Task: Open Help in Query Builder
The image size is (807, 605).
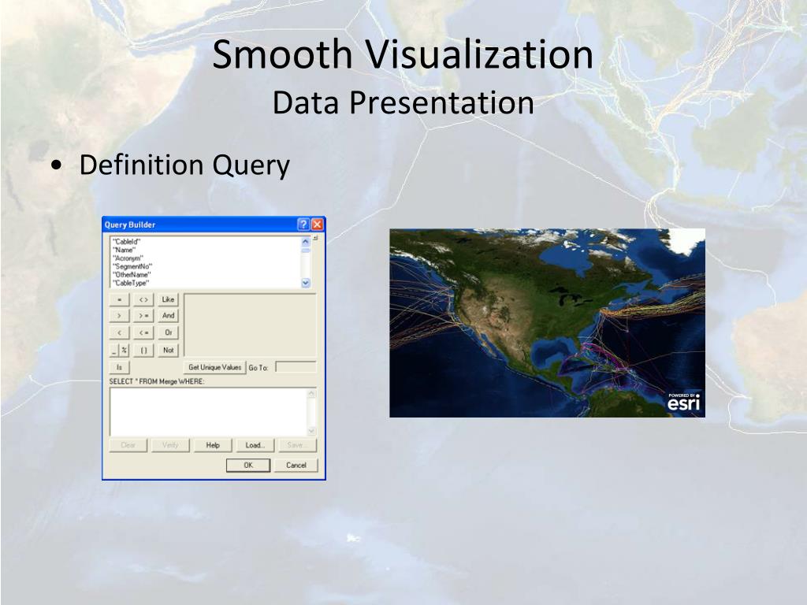Action: 213,446
